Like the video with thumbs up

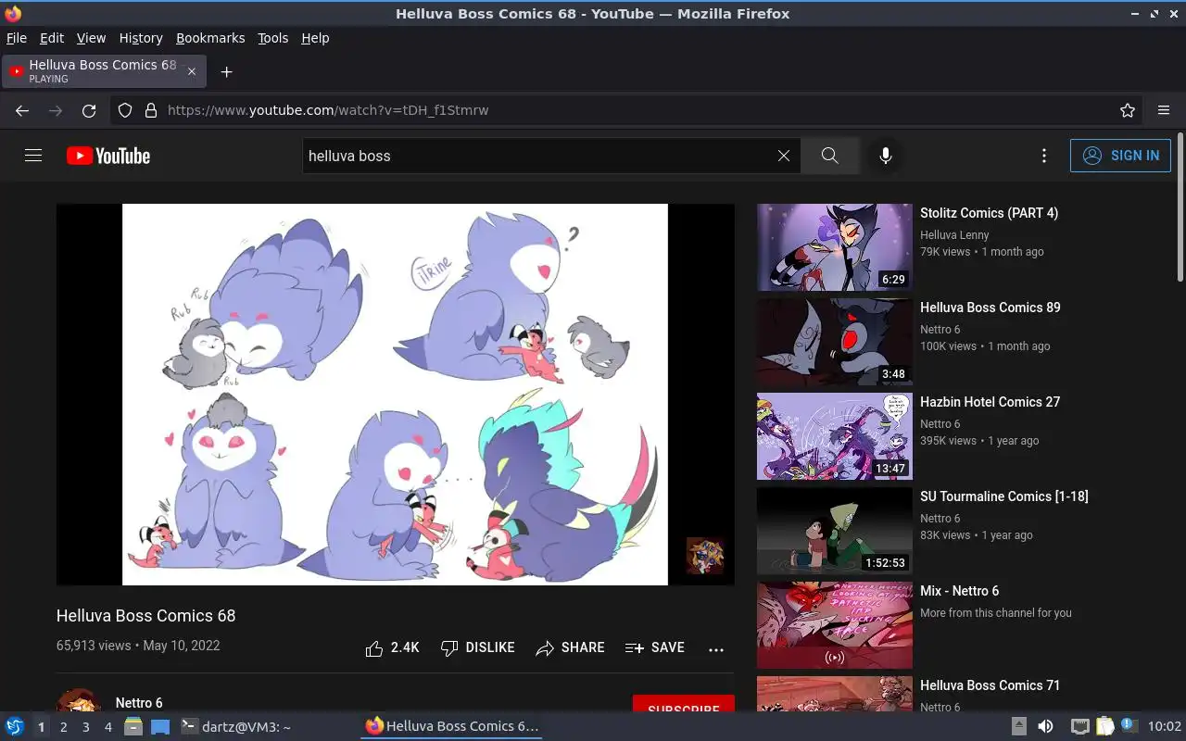click(x=392, y=648)
